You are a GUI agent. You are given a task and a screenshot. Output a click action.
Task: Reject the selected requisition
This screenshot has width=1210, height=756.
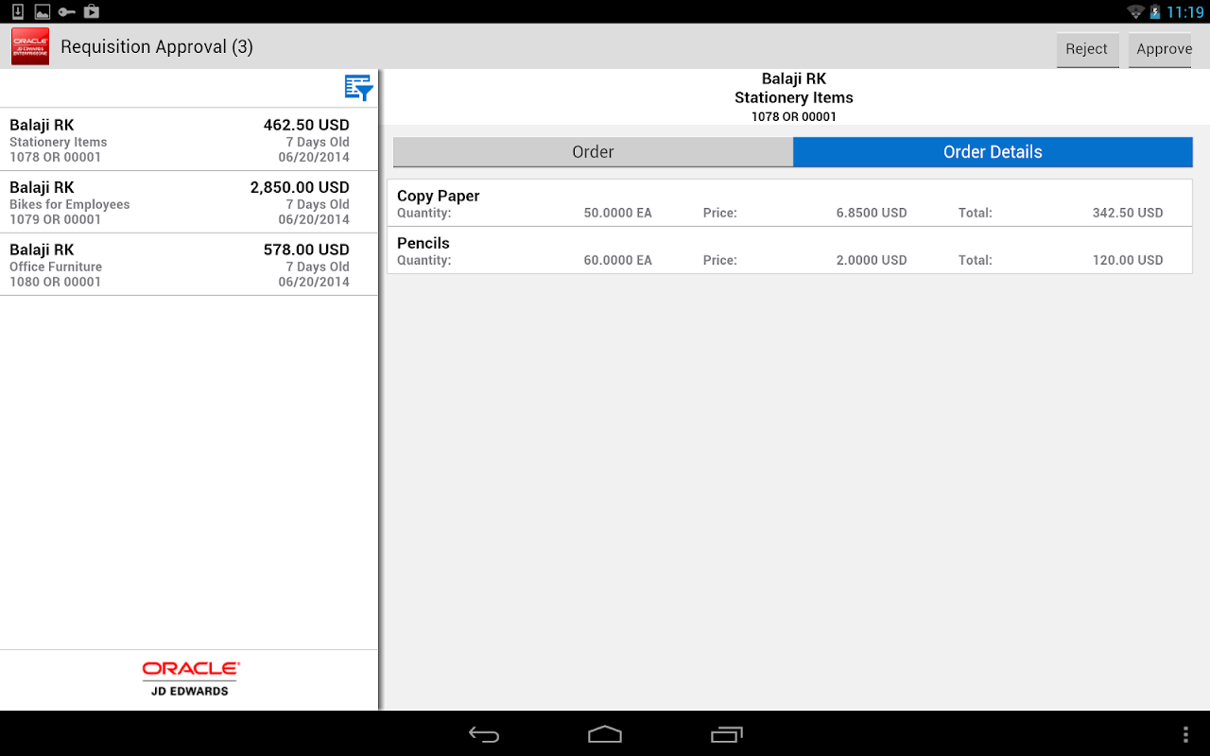[x=1087, y=49]
